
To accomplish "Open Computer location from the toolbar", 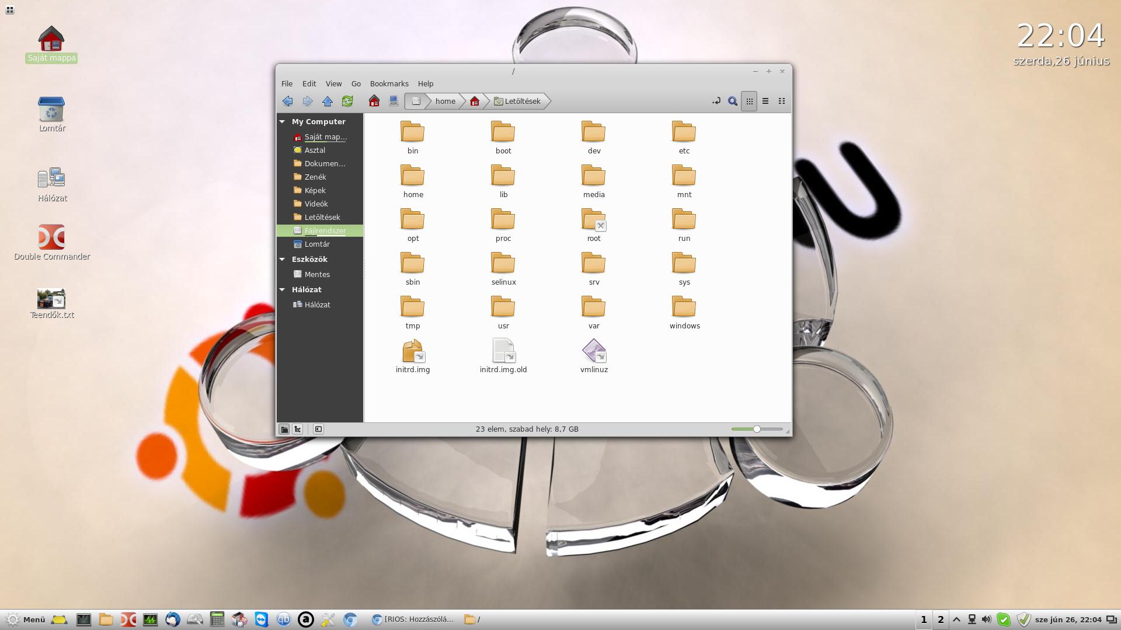I will pyautogui.click(x=394, y=101).
